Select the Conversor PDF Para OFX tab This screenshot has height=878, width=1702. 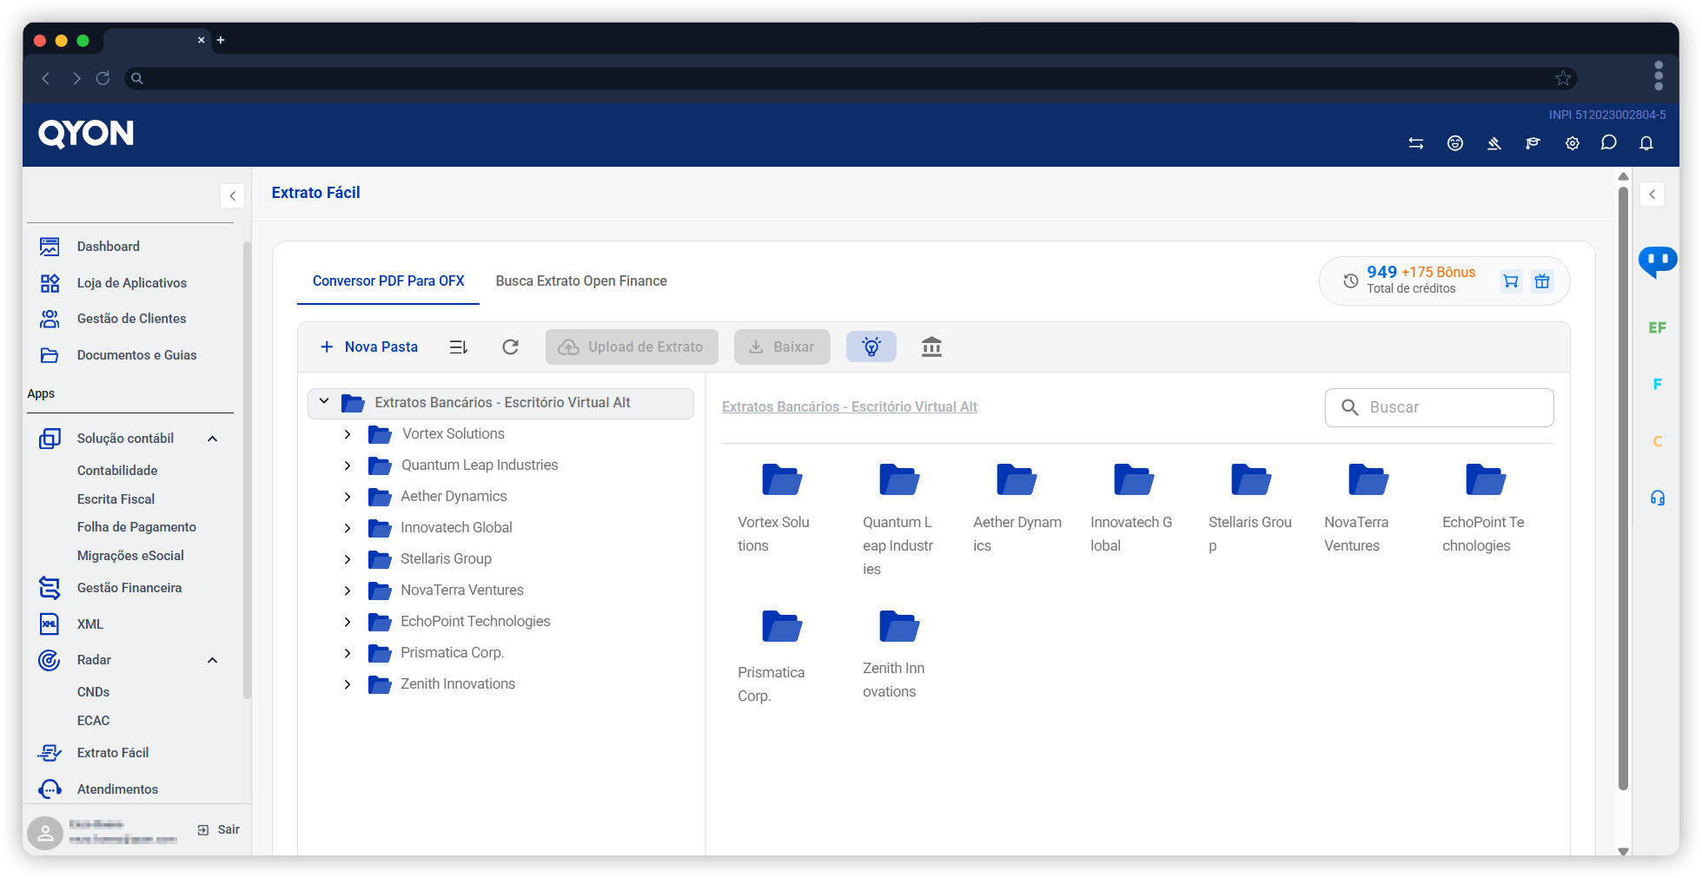pos(388,281)
